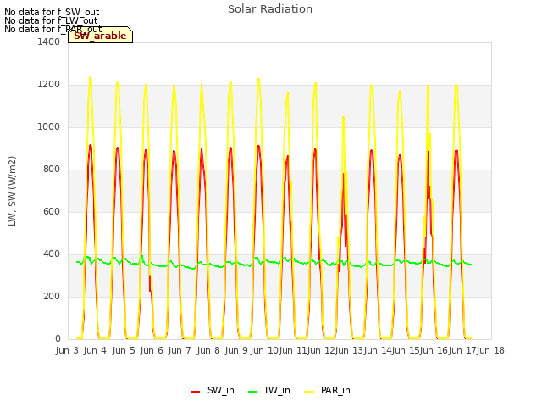542x407 pixels.
Task: Toggle PAR_in series in legend
Action: click(x=327, y=391)
